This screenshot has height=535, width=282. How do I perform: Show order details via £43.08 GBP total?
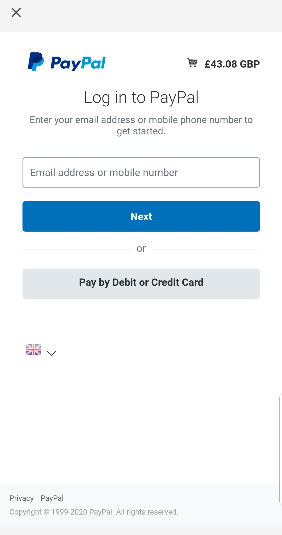(x=232, y=64)
